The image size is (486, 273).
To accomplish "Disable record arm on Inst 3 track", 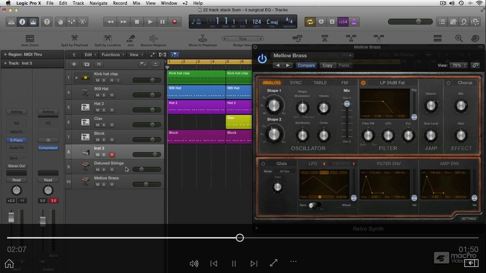I will tap(112, 155).
